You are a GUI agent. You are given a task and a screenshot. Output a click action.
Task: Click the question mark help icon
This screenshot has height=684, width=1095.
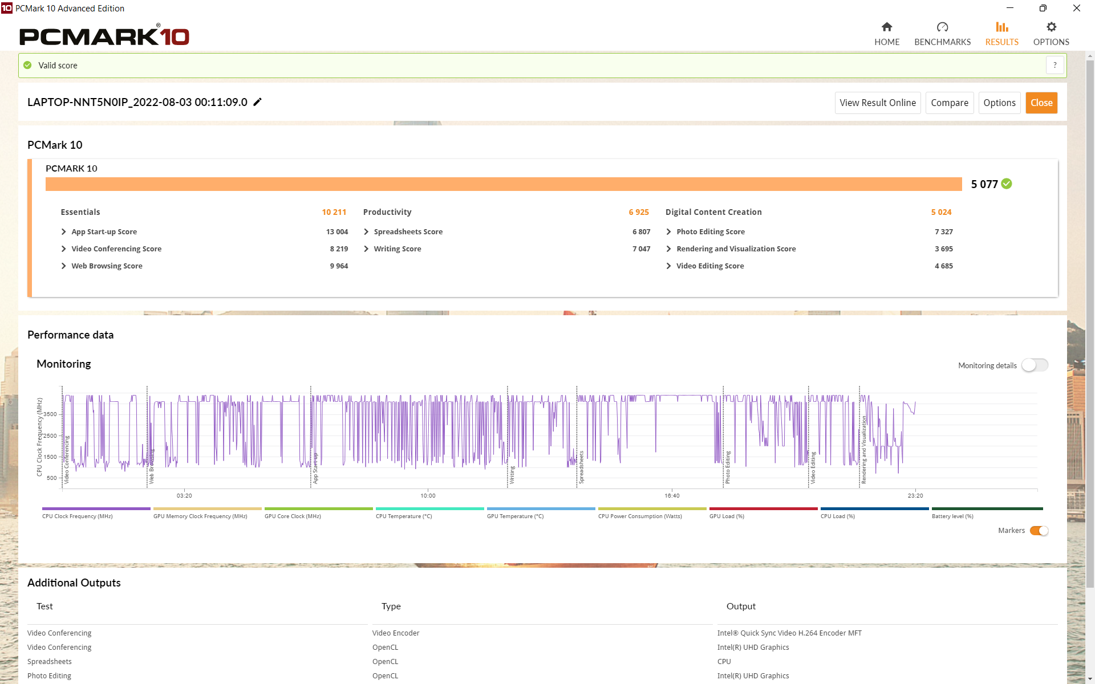pyautogui.click(x=1055, y=65)
